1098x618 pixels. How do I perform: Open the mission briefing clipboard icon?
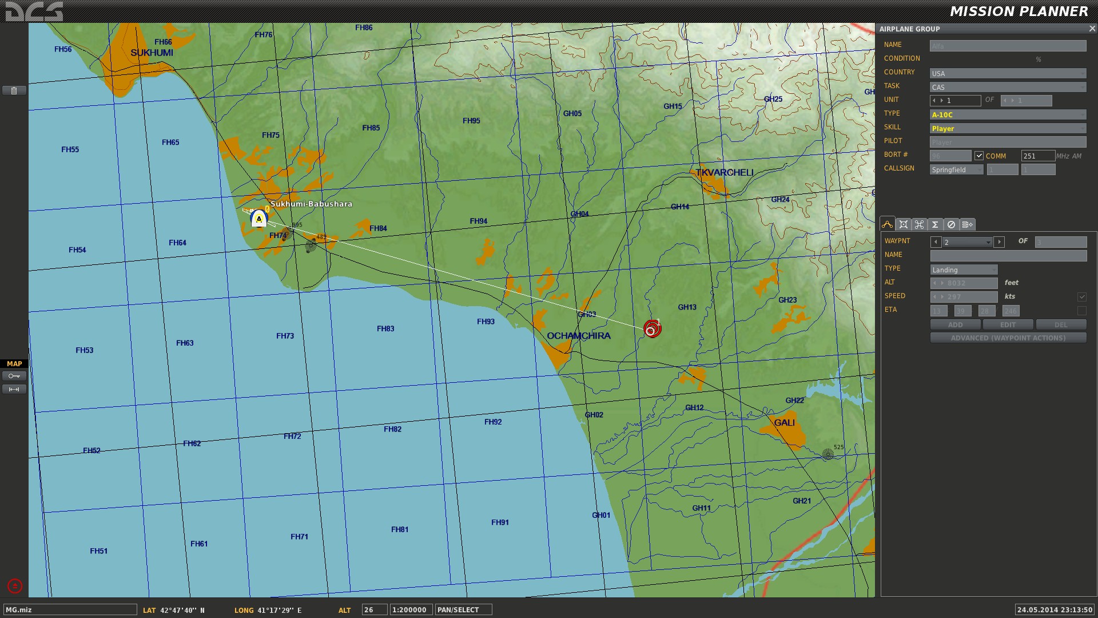[x=14, y=90]
